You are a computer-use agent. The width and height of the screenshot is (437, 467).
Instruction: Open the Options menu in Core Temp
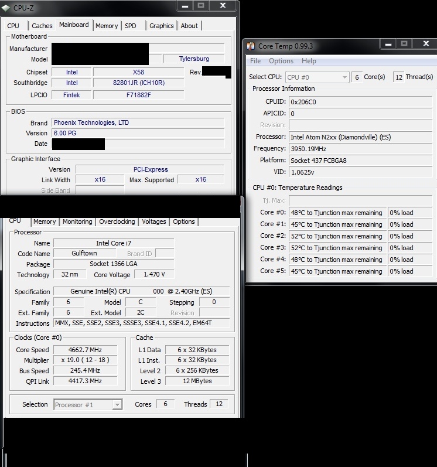pos(281,61)
